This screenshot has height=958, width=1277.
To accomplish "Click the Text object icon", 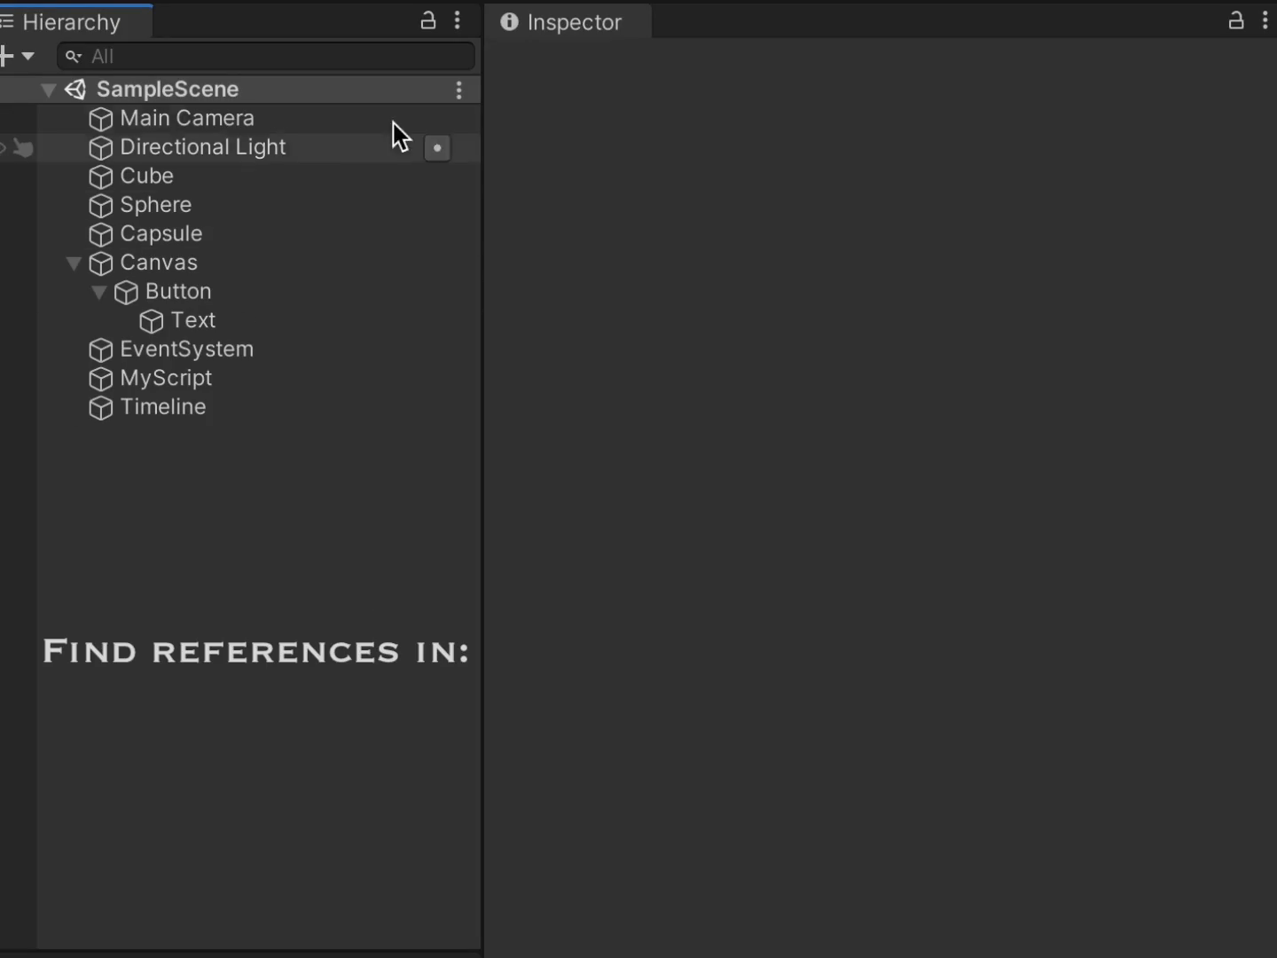I will click(x=152, y=321).
